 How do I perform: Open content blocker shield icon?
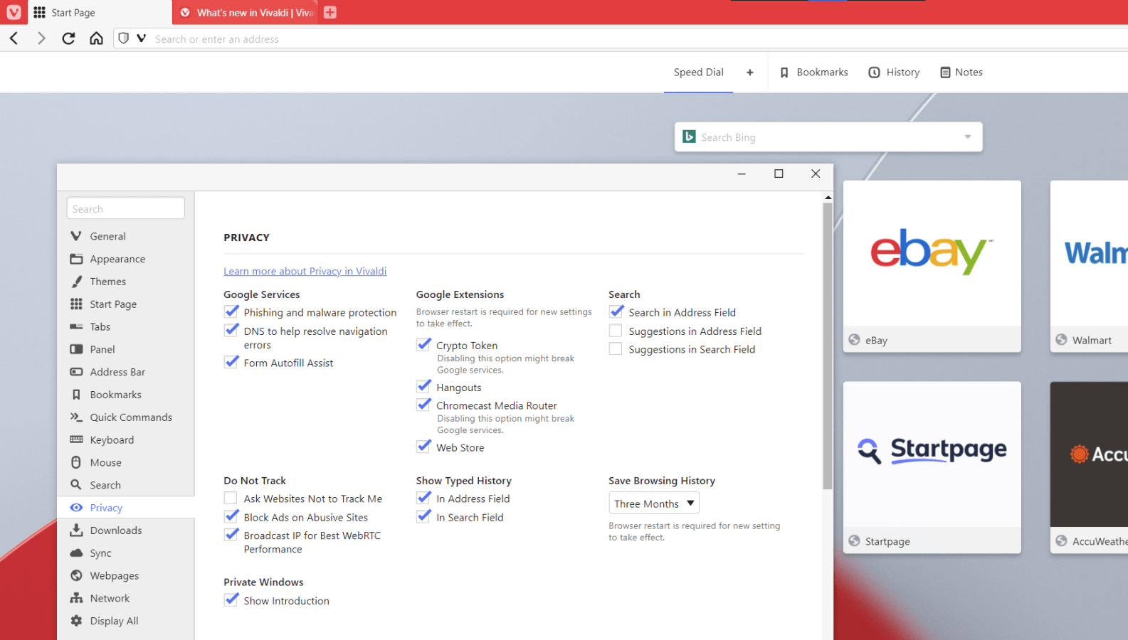coord(124,38)
